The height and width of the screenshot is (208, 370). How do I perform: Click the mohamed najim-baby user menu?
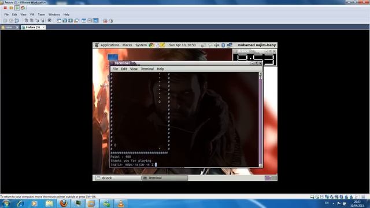point(257,45)
